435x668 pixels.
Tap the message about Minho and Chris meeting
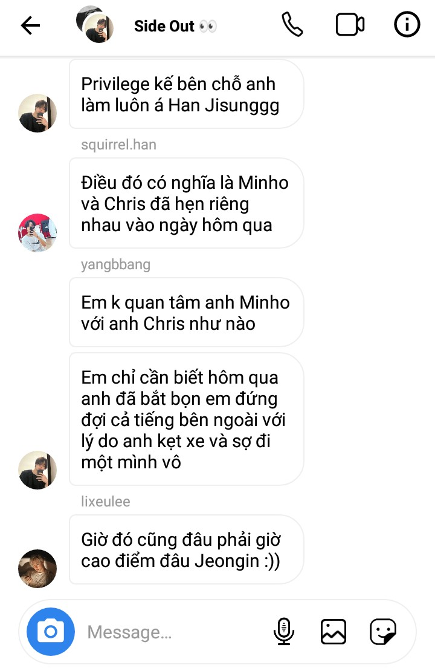coord(186,203)
